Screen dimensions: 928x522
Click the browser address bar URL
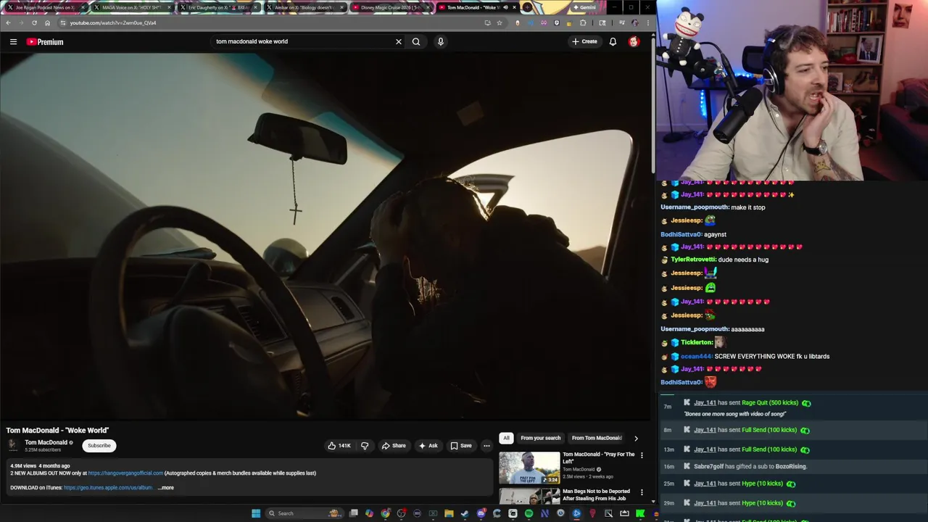(113, 22)
